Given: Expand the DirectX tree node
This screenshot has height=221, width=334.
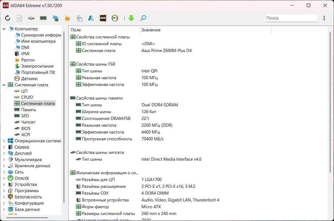Looking at the screenshot, I should pos(4,178).
